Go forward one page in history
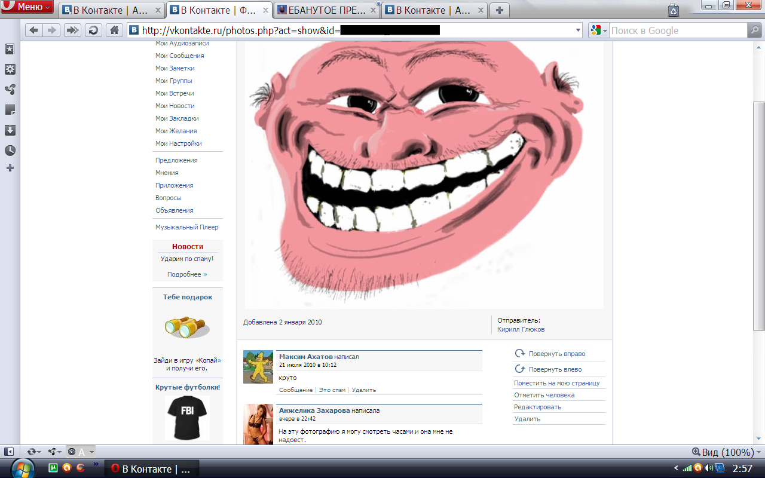Screen dimensions: 765x478 point(51,30)
